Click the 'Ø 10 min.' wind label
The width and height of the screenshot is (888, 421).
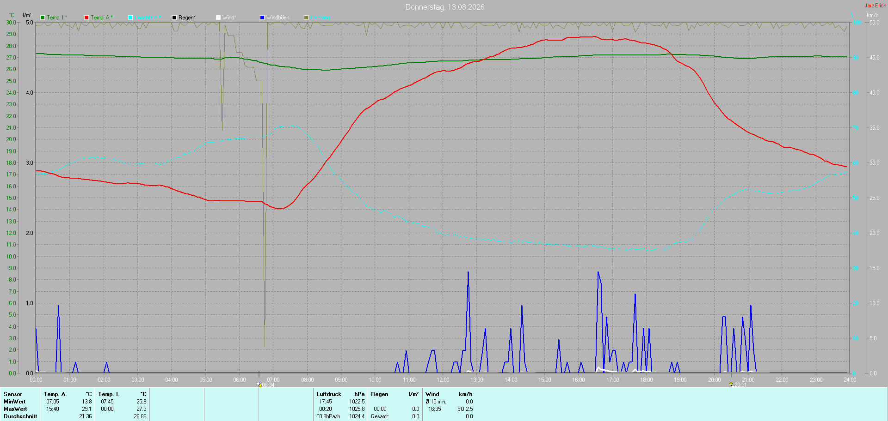(436, 402)
